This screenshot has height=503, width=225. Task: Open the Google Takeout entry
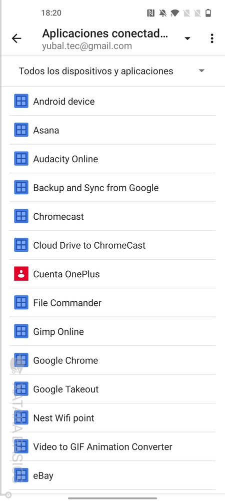click(x=112, y=389)
